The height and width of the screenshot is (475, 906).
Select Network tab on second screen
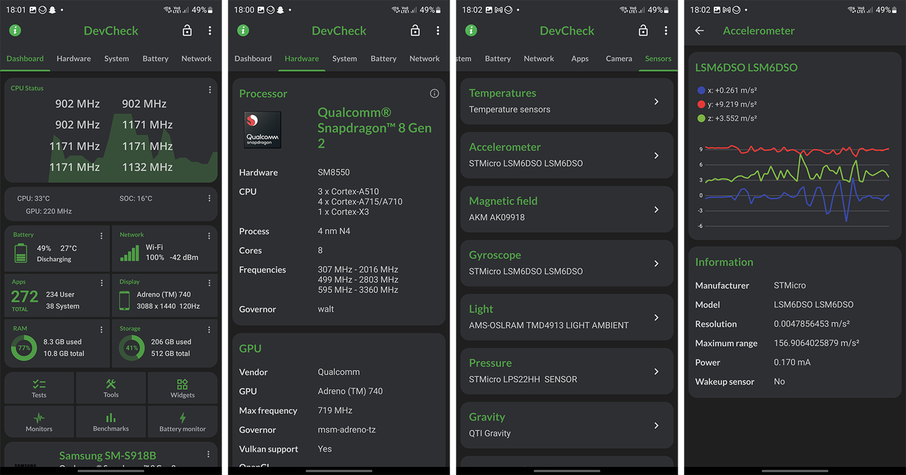pyautogui.click(x=425, y=59)
